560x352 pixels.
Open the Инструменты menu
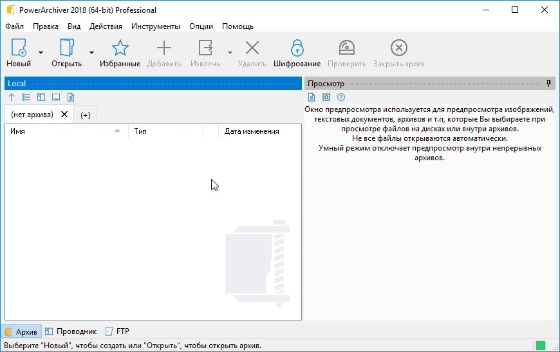click(x=156, y=26)
